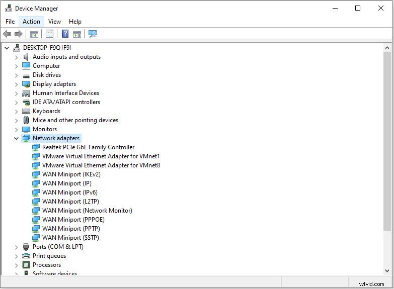
Task: Click the Device Manager title bar icon
Action: pyautogui.click(x=8, y=8)
